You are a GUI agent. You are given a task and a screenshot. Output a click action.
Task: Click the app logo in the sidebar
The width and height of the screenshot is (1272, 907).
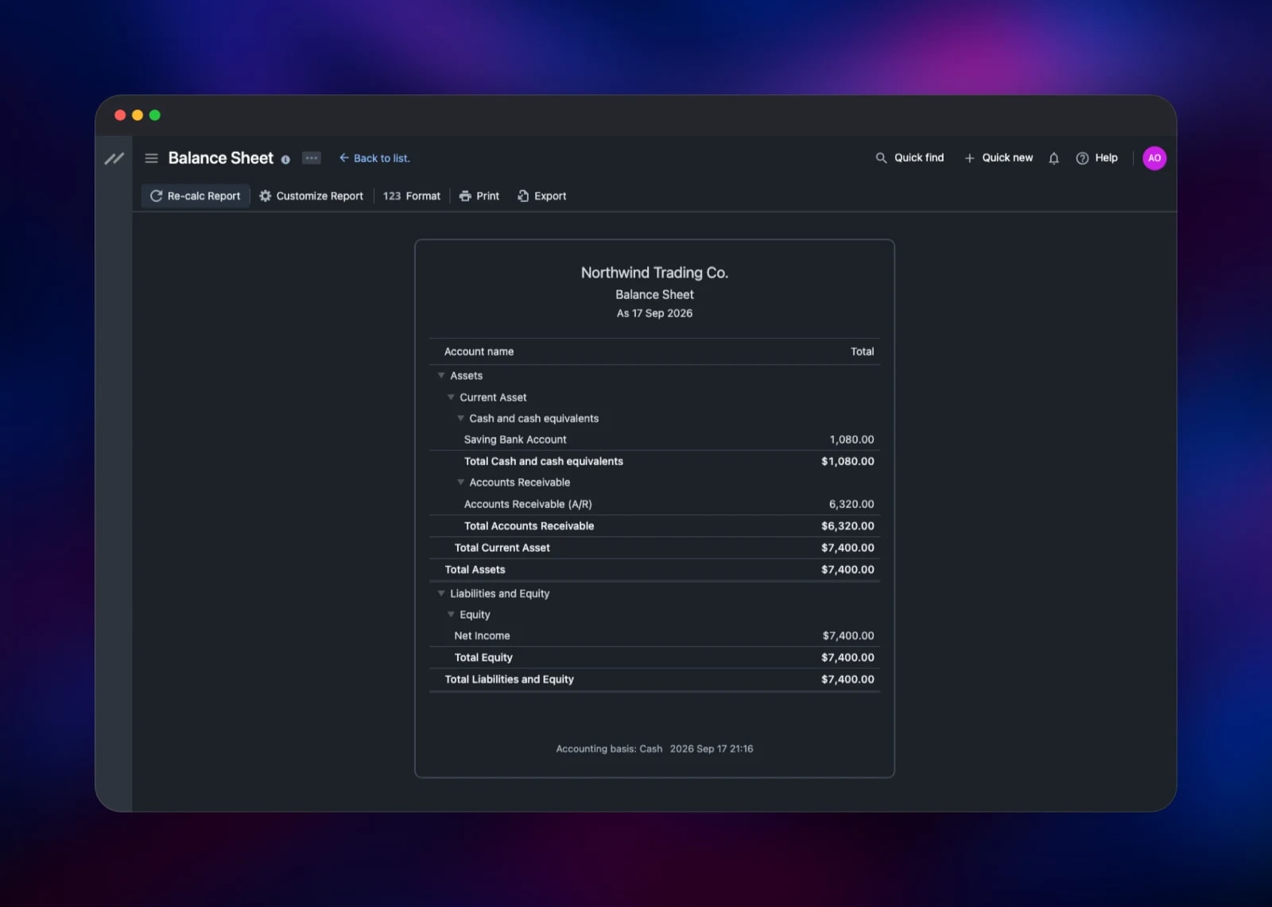[114, 158]
